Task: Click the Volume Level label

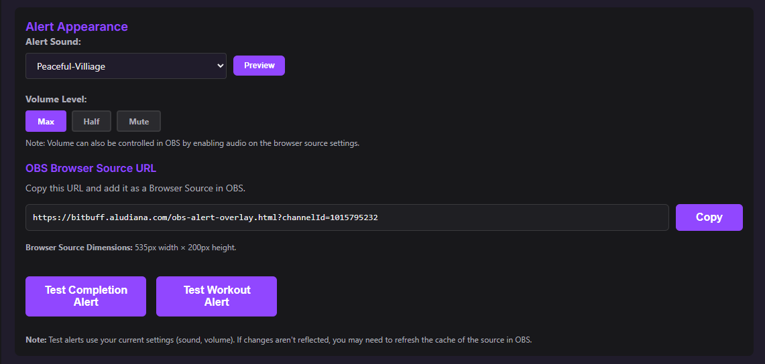Action: pyautogui.click(x=56, y=99)
